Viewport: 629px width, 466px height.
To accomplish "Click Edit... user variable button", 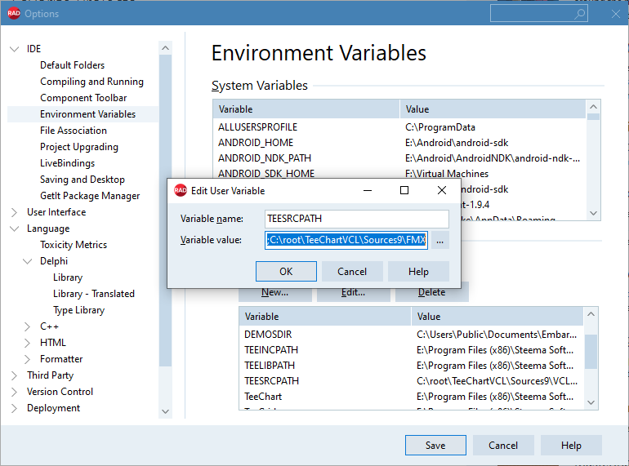I will [x=353, y=292].
